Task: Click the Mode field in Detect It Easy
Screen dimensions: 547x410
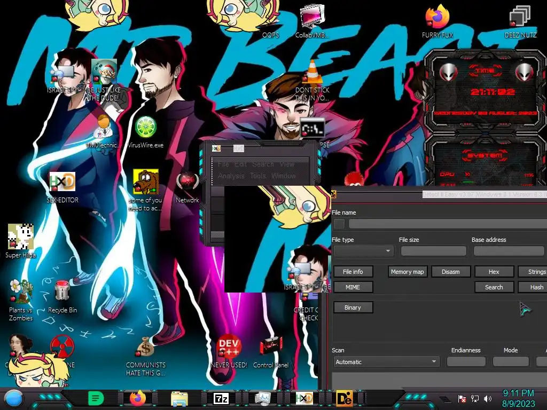Action: point(511,362)
